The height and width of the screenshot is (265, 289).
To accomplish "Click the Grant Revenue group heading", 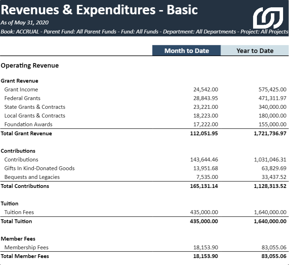I will (20, 81).
